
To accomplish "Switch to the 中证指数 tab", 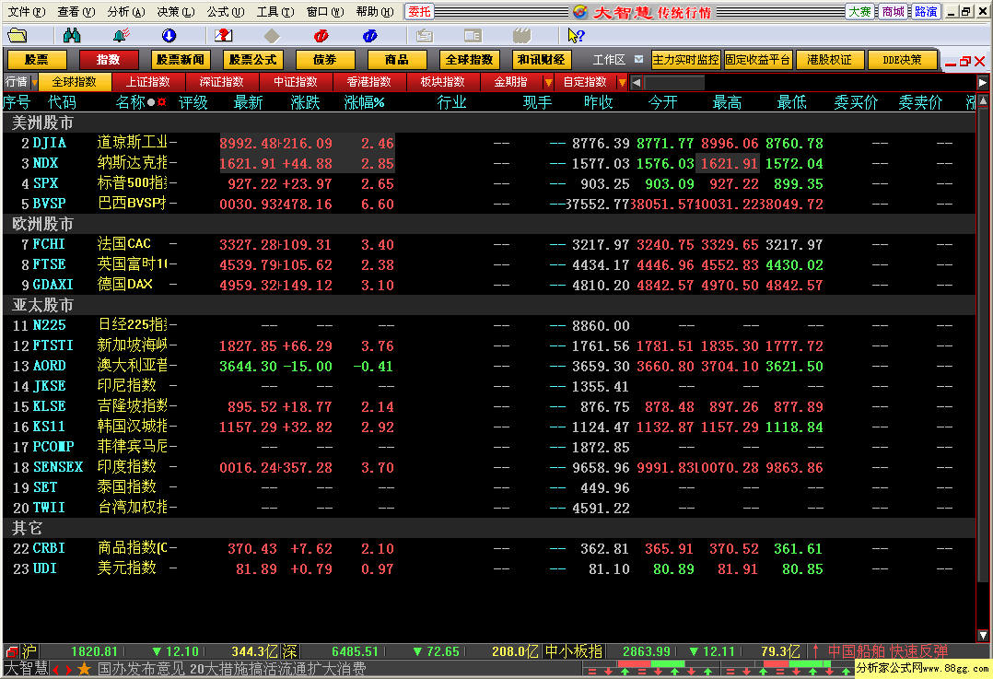I will coord(296,82).
